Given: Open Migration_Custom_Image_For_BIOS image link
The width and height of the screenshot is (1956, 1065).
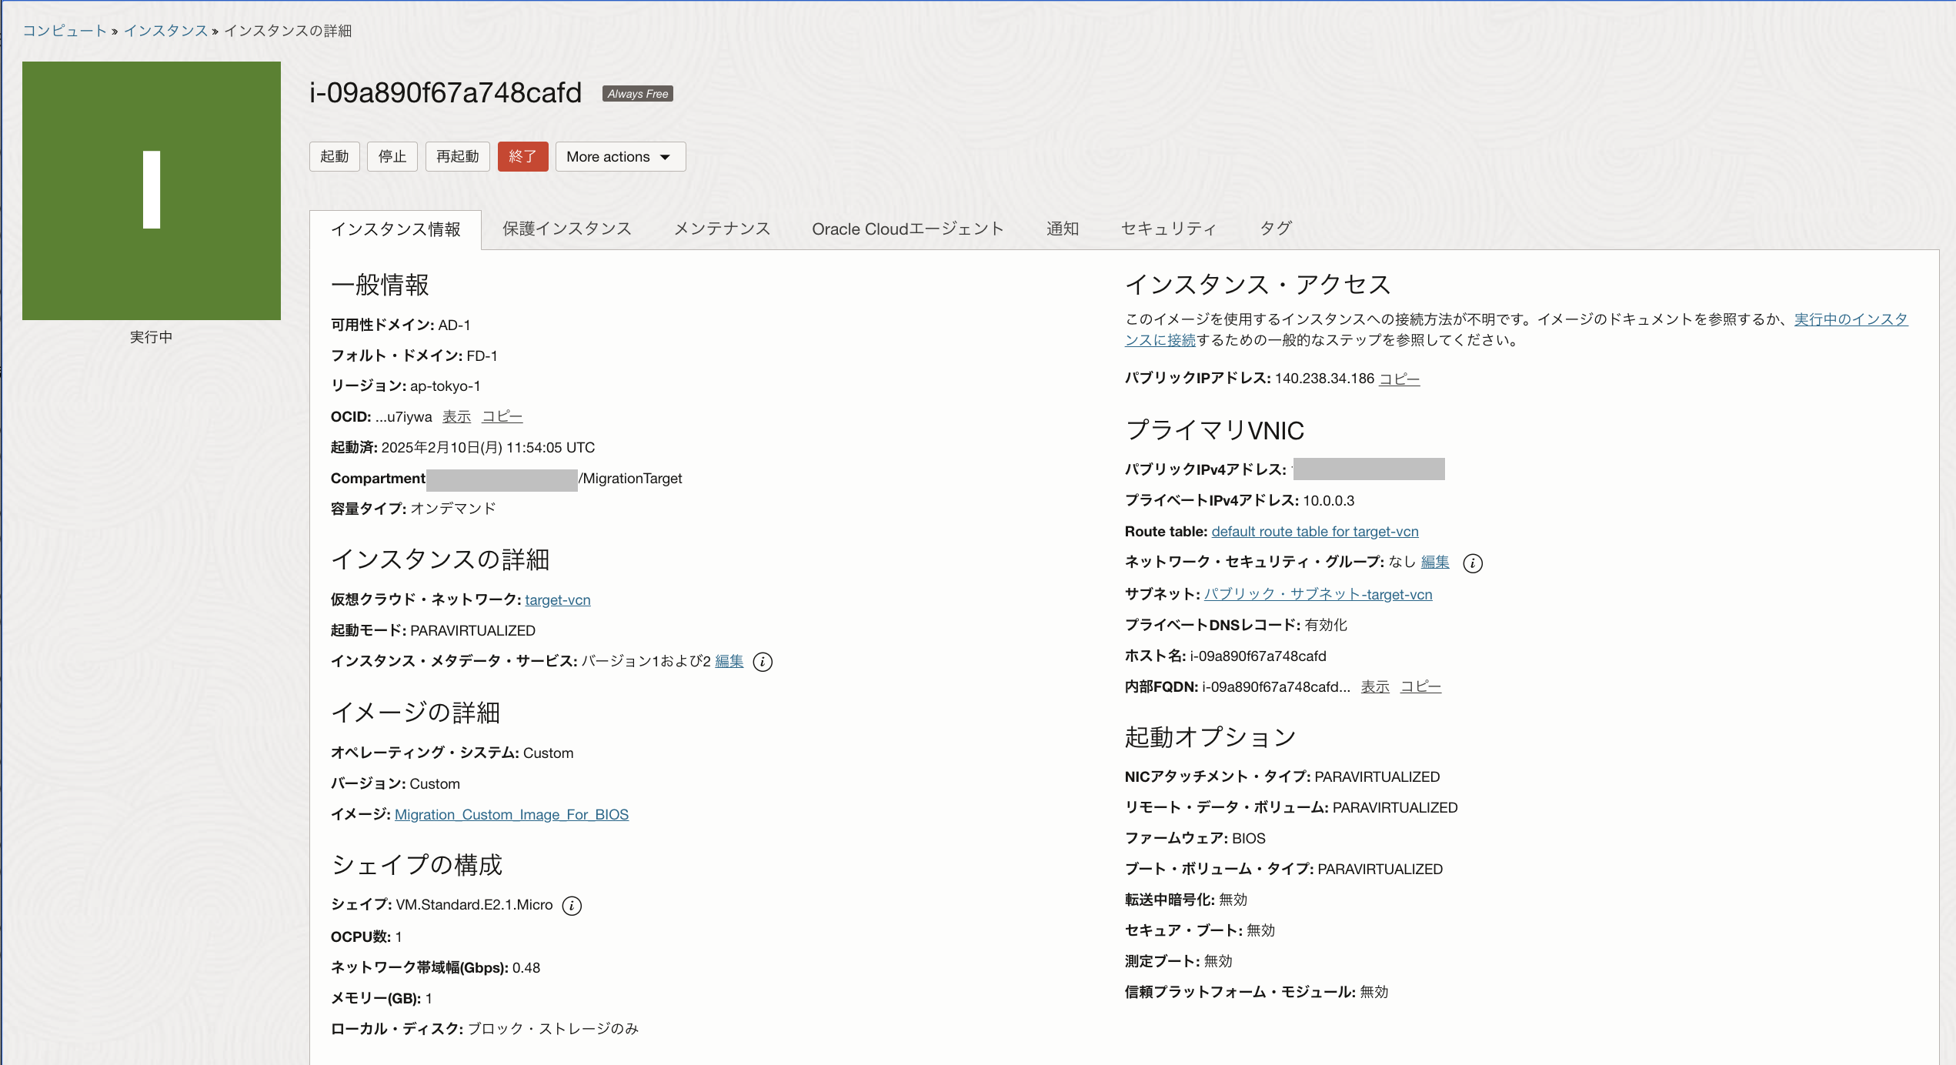Looking at the screenshot, I should point(511,814).
